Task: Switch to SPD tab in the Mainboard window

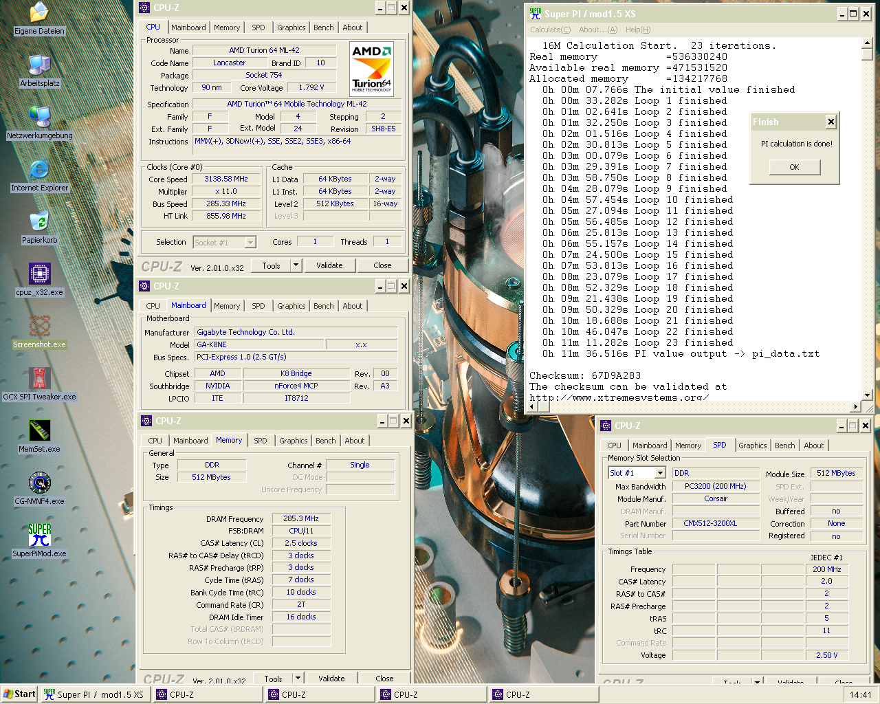Action: pyautogui.click(x=258, y=306)
